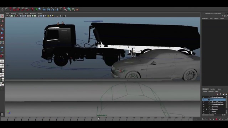Select the Scale tool
The height and width of the screenshot is (128, 228).
(2, 38)
